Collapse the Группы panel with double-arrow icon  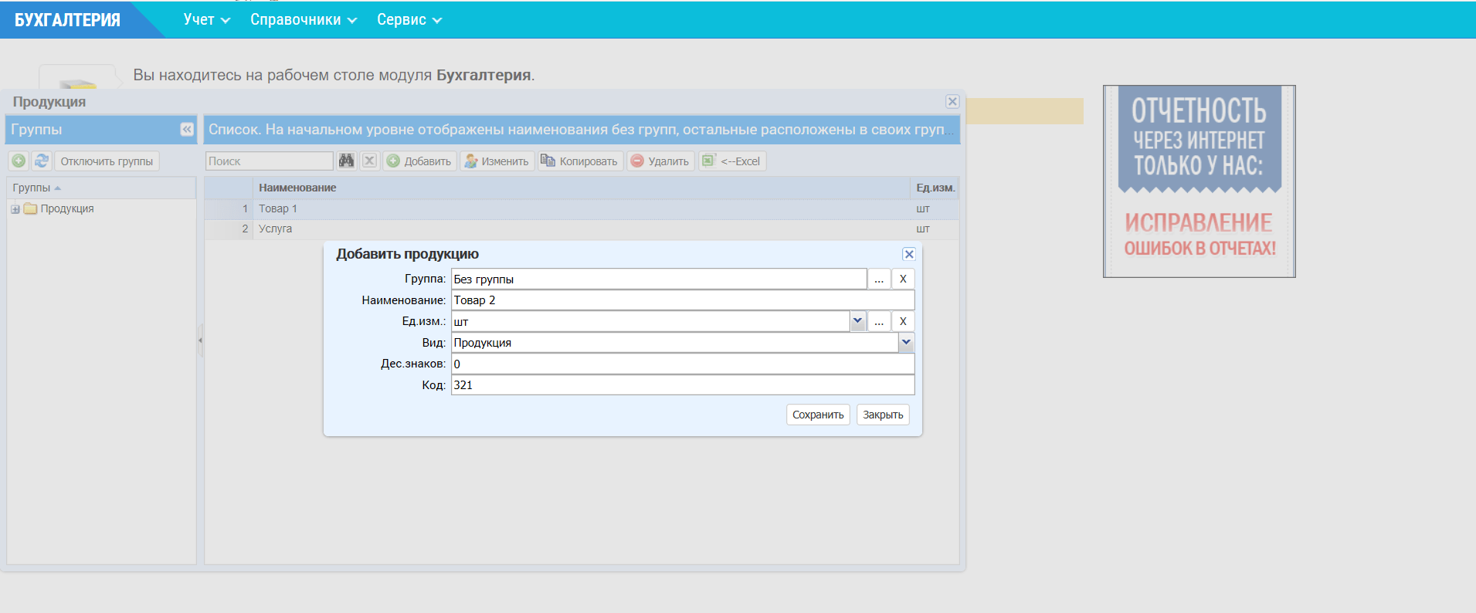coord(187,130)
